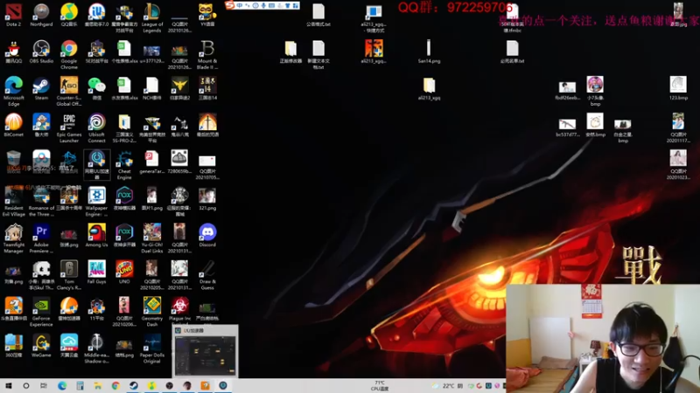
Task: Open the Windows Start button
Action: 8,386
